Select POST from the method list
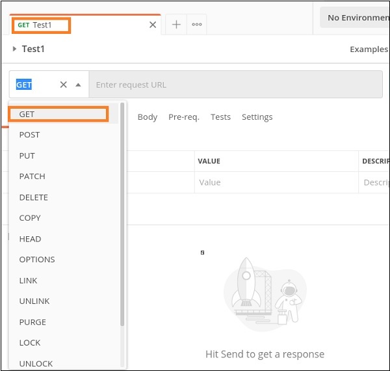 [29, 135]
